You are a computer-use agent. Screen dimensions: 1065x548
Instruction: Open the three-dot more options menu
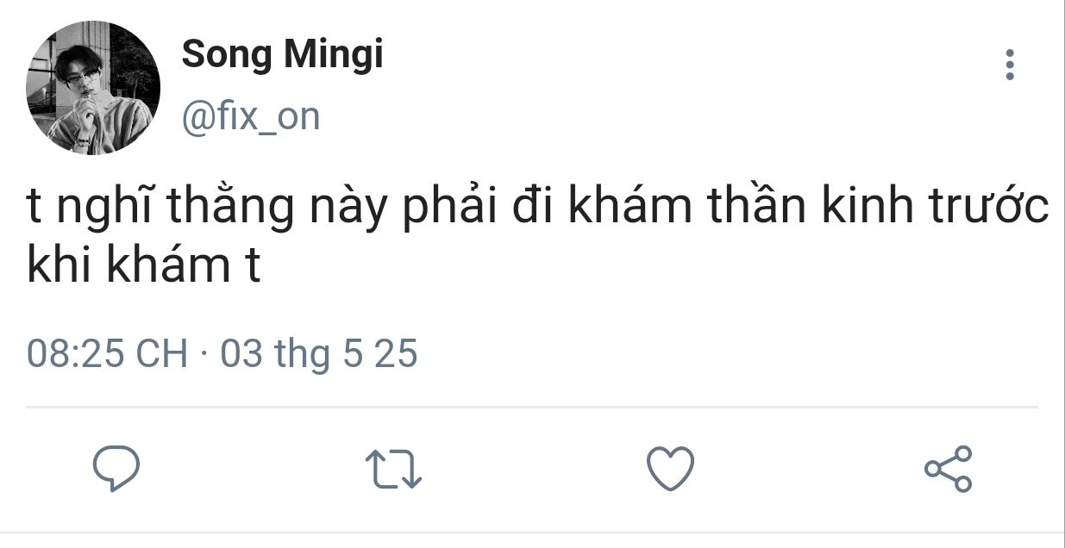pyautogui.click(x=1010, y=65)
